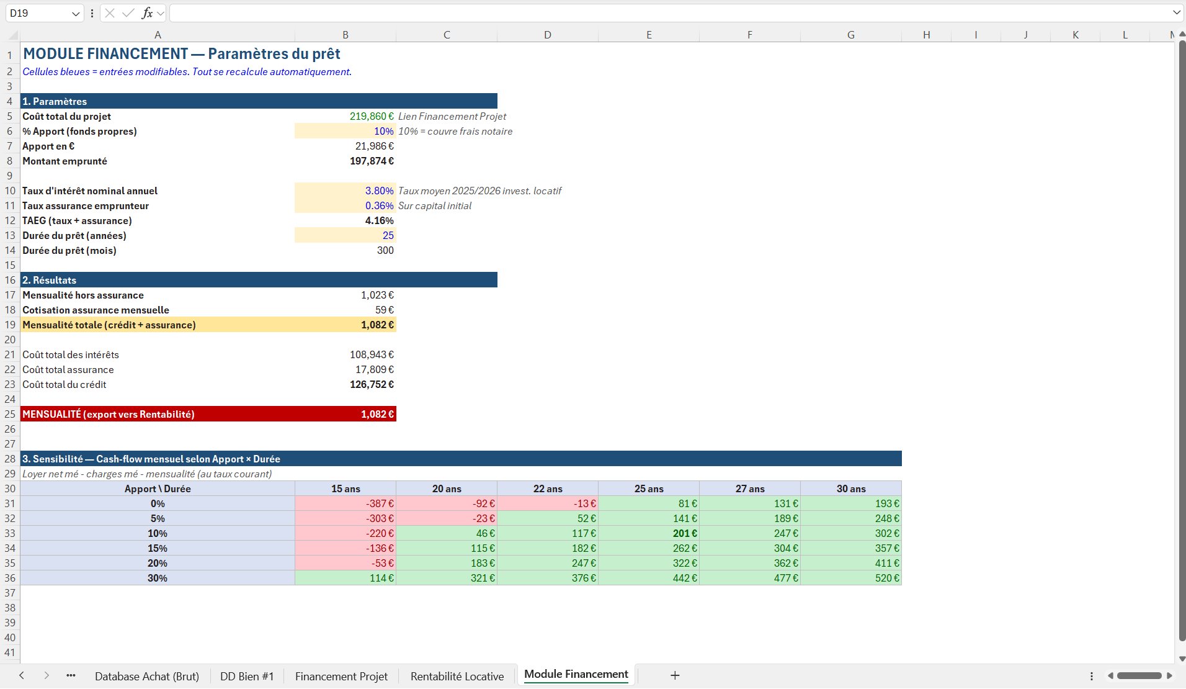Image resolution: width=1186 pixels, height=689 pixels.
Task: Select the -387 € sensitivity cell
Action: coord(346,503)
